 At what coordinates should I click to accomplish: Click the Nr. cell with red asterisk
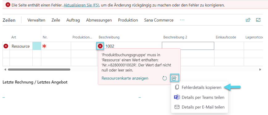[56, 46]
